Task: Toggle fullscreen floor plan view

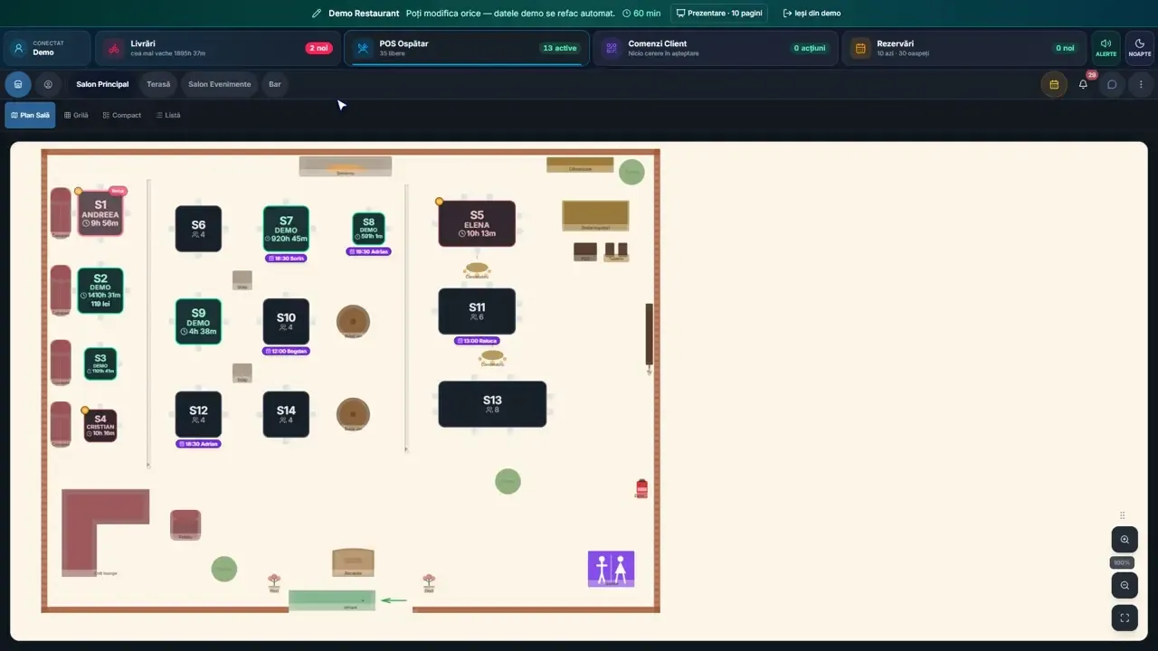Action: click(1125, 618)
